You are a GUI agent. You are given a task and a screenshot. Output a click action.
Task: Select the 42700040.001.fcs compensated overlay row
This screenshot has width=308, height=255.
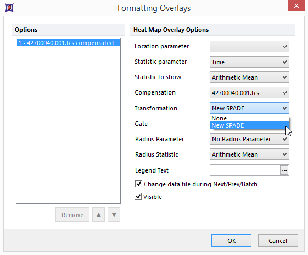click(x=68, y=43)
